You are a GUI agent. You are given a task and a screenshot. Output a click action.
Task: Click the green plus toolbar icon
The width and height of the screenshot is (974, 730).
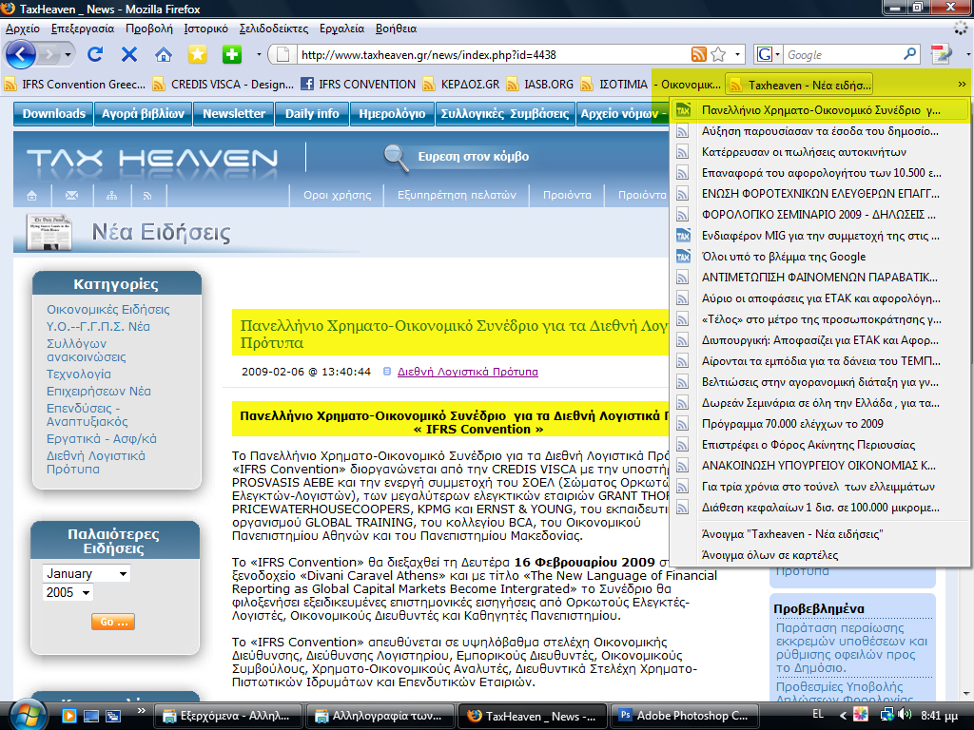click(x=231, y=54)
